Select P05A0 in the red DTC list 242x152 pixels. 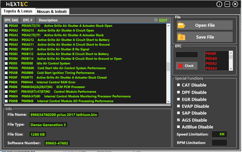coord(211,58)
